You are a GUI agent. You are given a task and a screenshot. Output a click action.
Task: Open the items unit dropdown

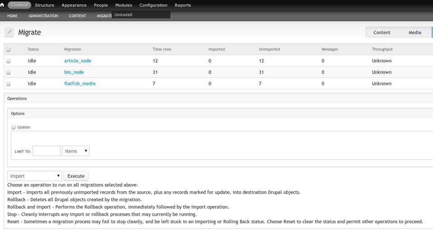(x=76, y=151)
